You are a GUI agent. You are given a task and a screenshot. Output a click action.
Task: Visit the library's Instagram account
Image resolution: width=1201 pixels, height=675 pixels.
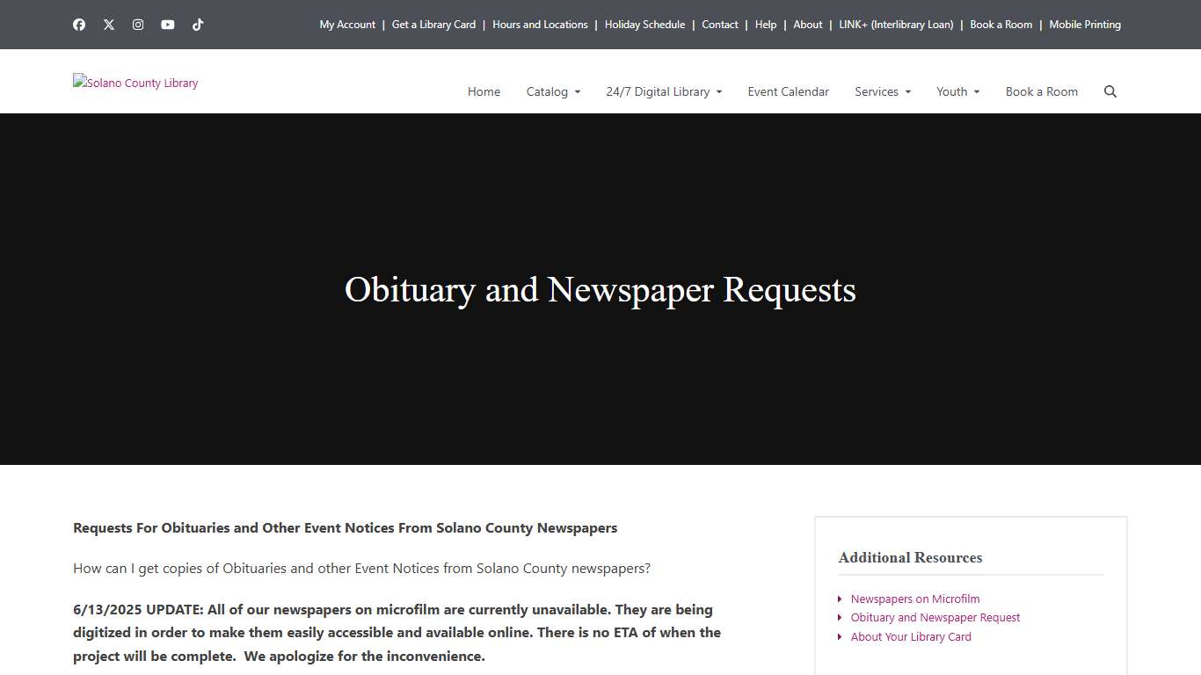pyautogui.click(x=138, y=25)
